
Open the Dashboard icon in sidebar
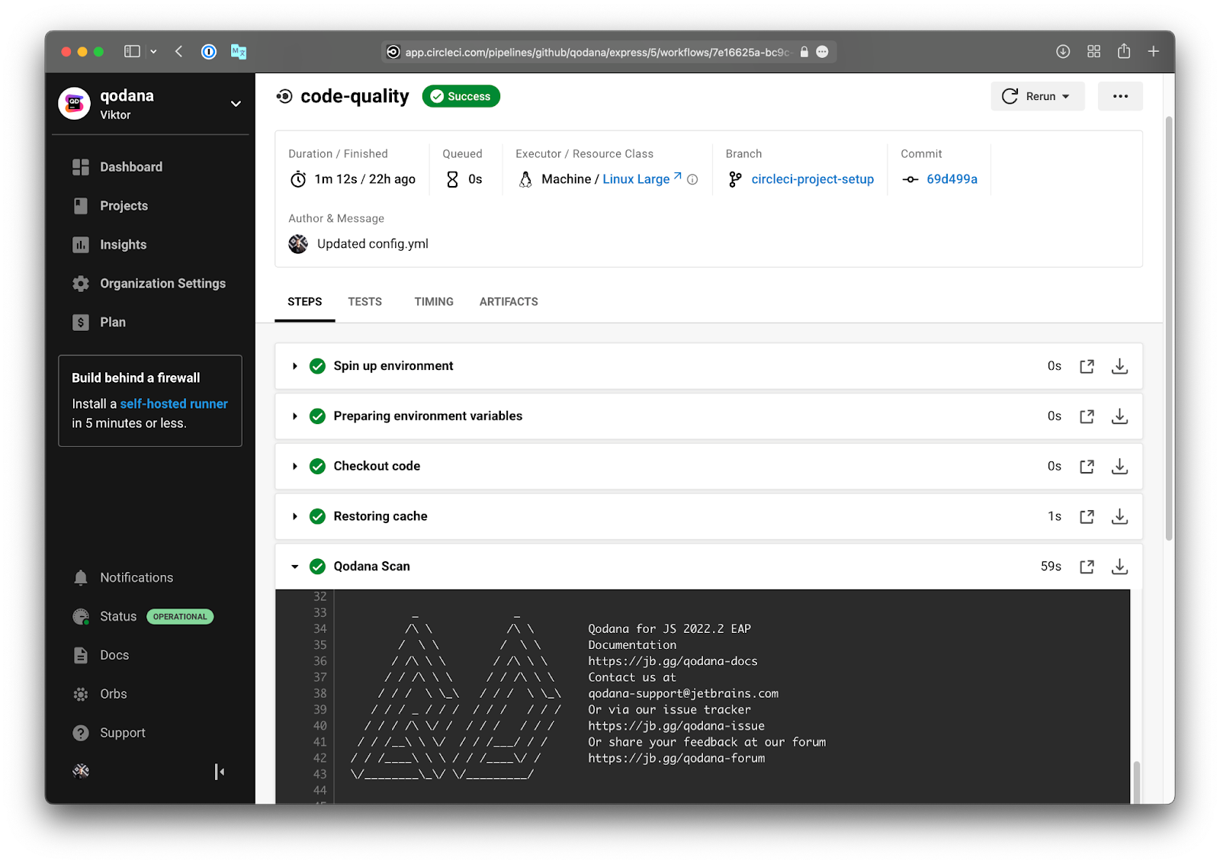point(81,167)
